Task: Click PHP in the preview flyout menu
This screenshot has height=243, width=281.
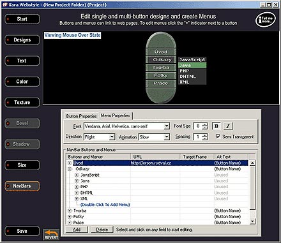Action: click(192, 71)
